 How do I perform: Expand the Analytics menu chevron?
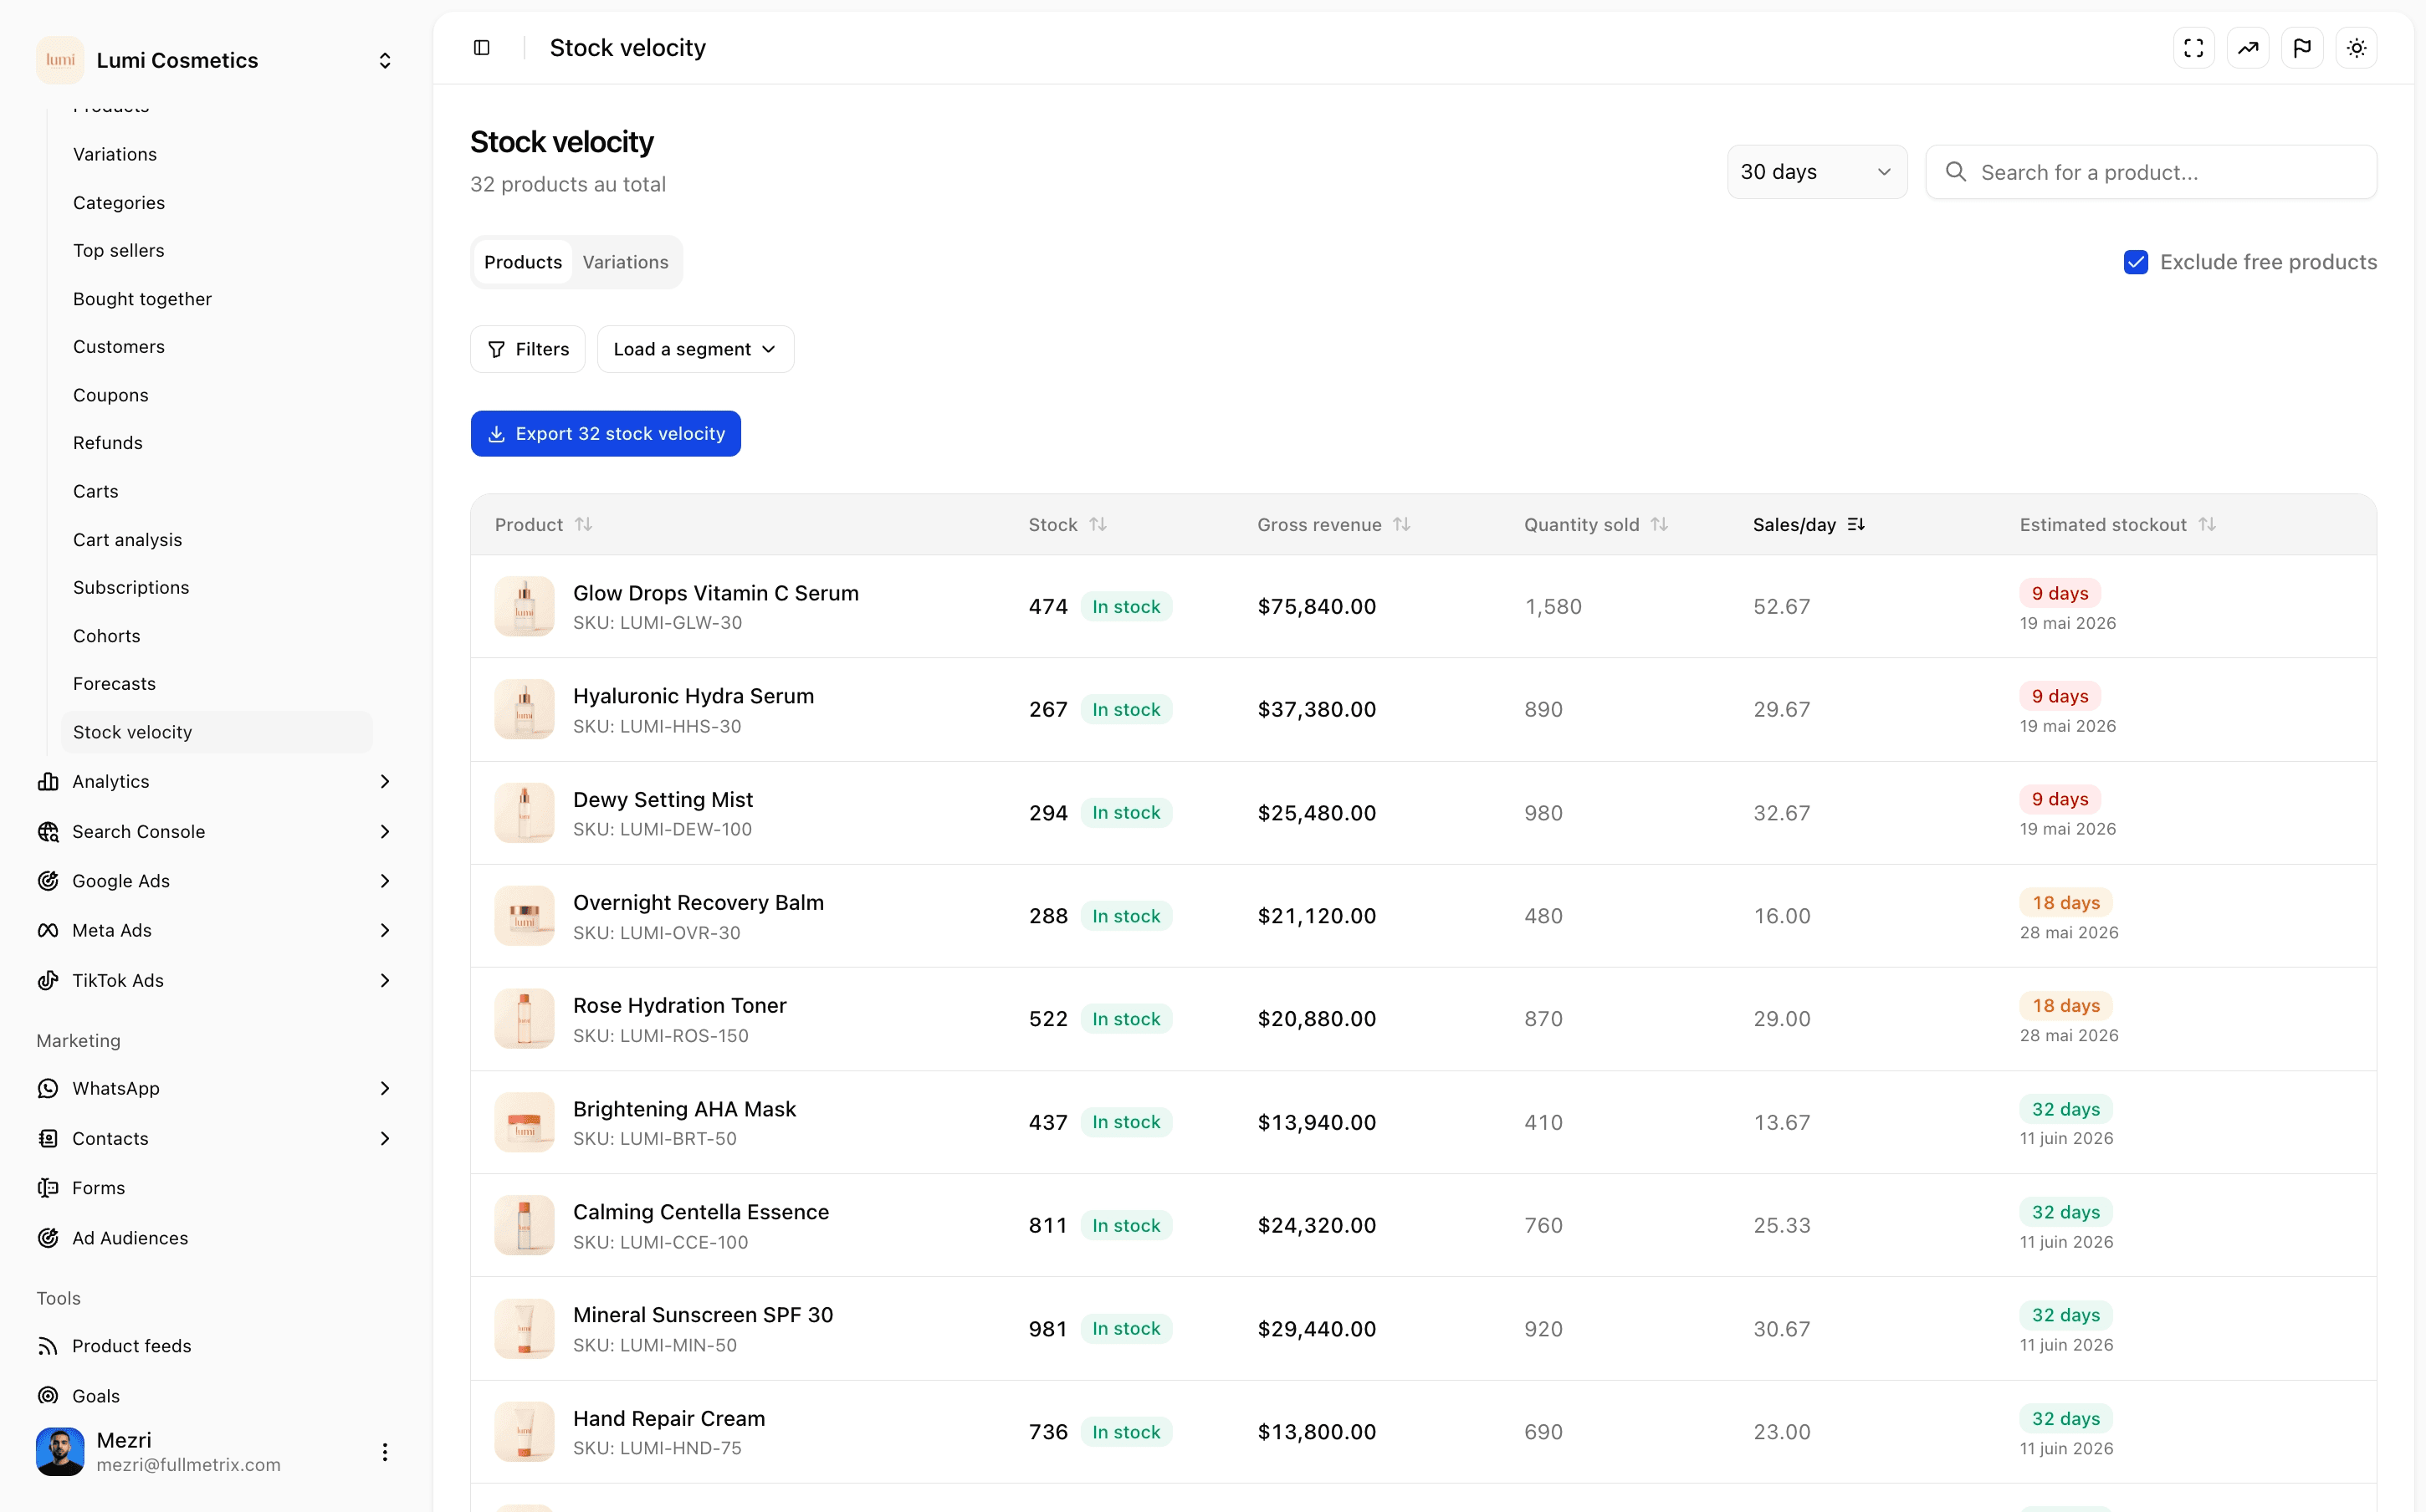(x=385, y=782)
